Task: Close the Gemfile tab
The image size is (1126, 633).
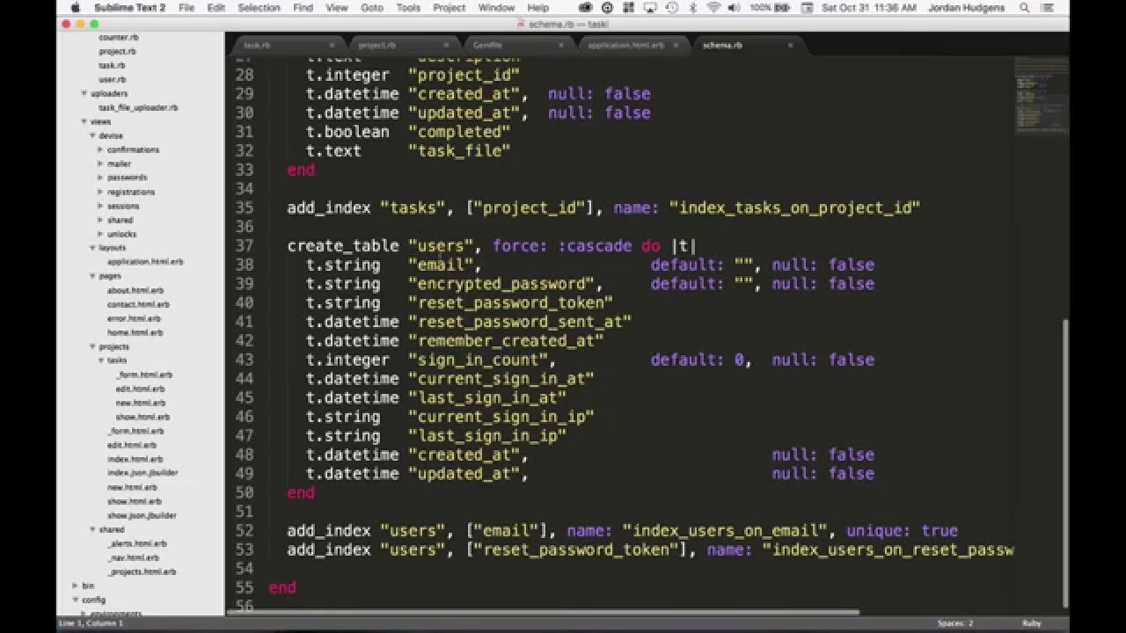Action: click(561, 45)
